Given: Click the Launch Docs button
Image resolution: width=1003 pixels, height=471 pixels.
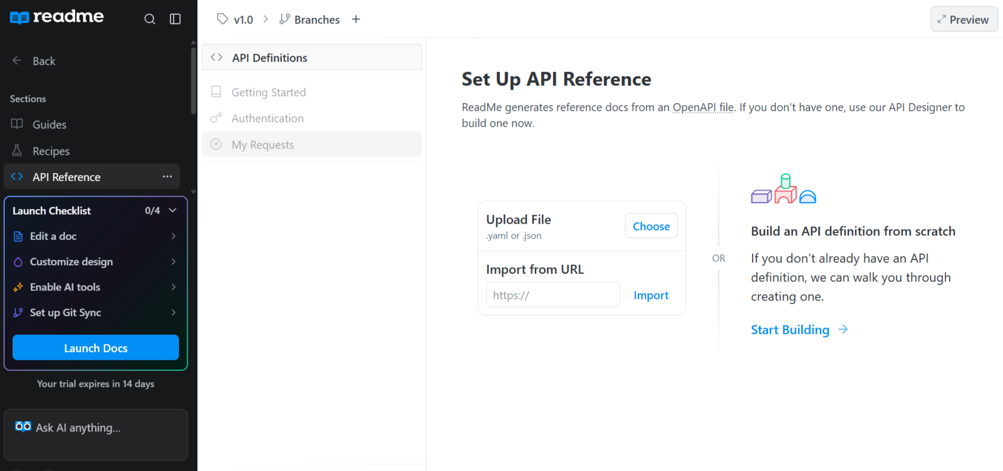Looking at the screenshot, I should [x=96, y=348].
